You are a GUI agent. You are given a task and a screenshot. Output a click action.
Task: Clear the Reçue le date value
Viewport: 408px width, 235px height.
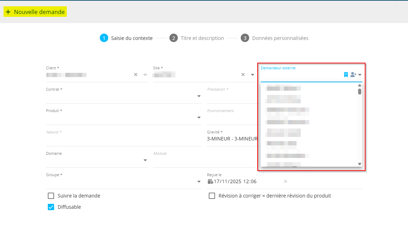click(285, 181)
